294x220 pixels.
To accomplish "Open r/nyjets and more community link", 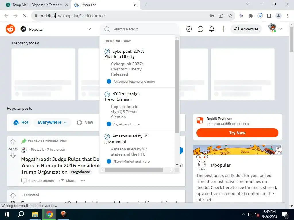I will tap(126, 124).
